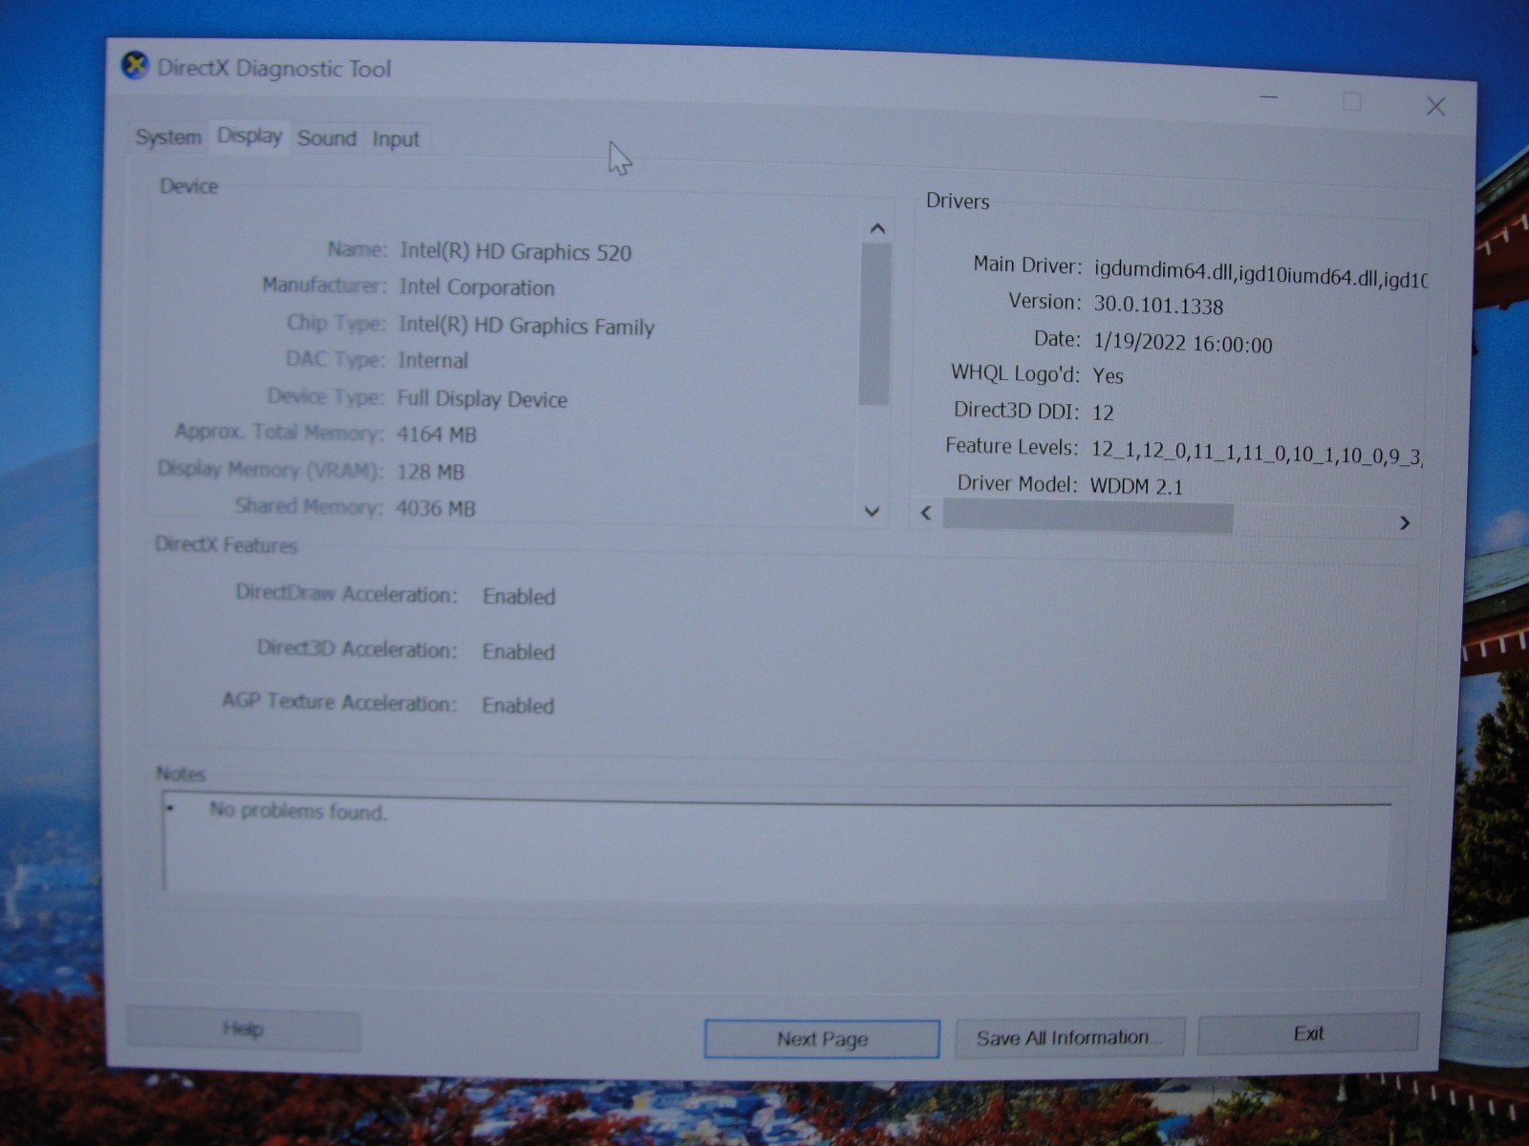Click the DirectX Diagnostic Tool title icon
1529x1146 pixels.
tap(135, 66)
